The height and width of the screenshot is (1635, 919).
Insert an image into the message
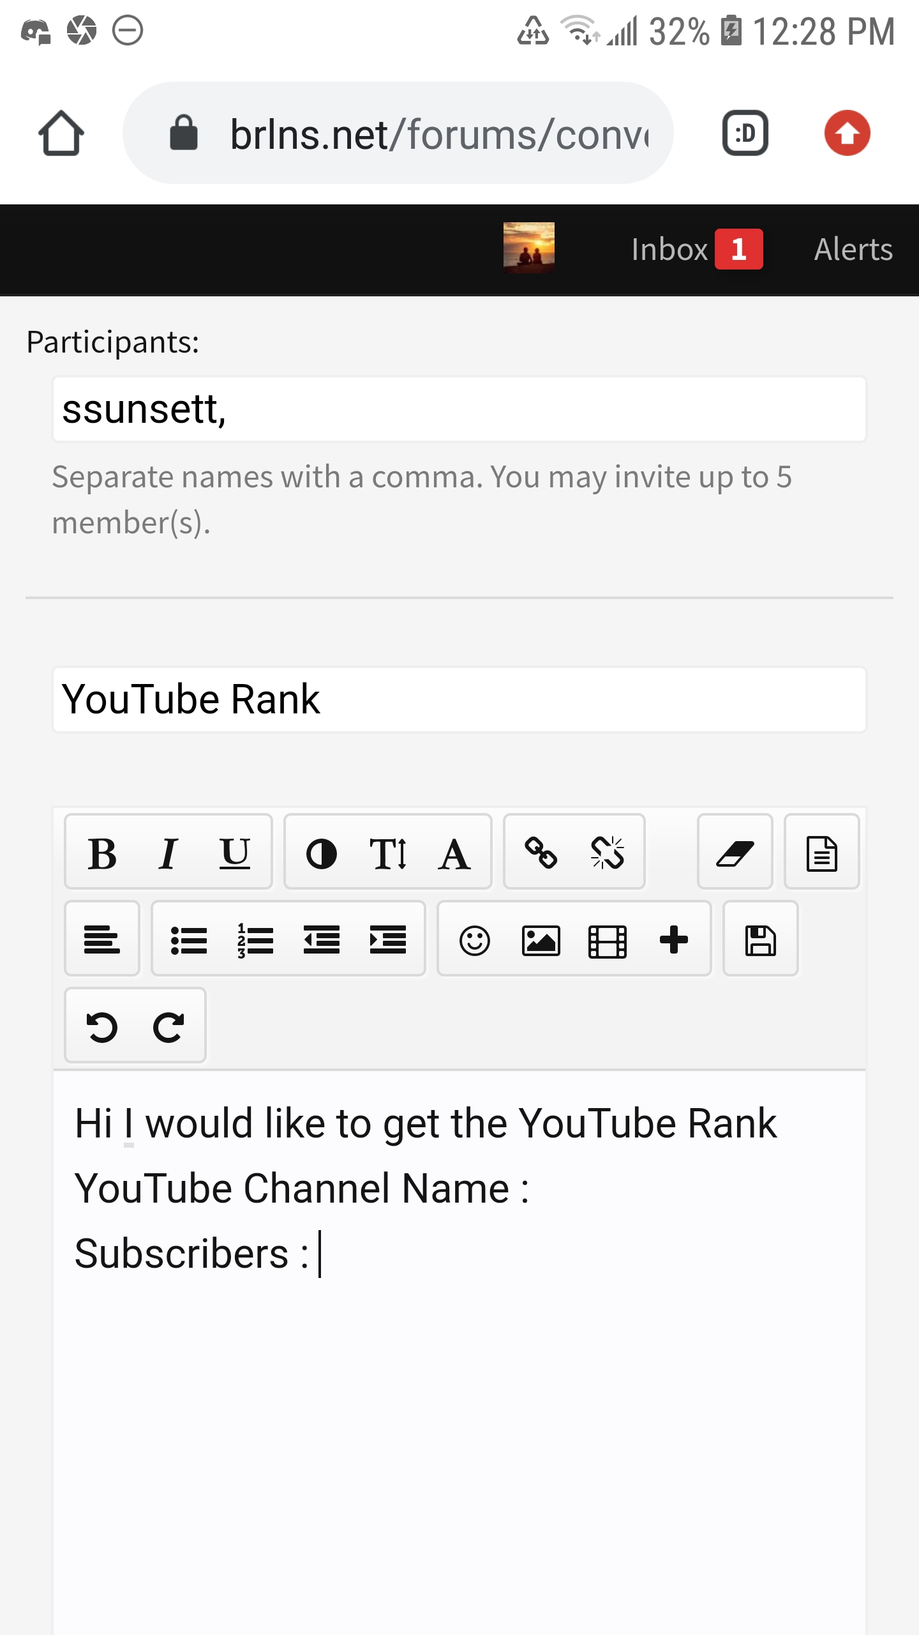541,940
